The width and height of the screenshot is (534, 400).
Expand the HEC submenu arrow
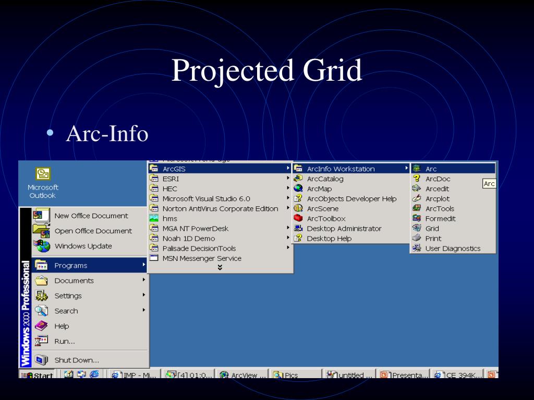pos(288,187)
